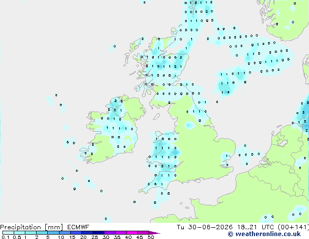Click the legend tick label '25'
Viewport: 309px width, 239px height.
[x=95, y=237]
